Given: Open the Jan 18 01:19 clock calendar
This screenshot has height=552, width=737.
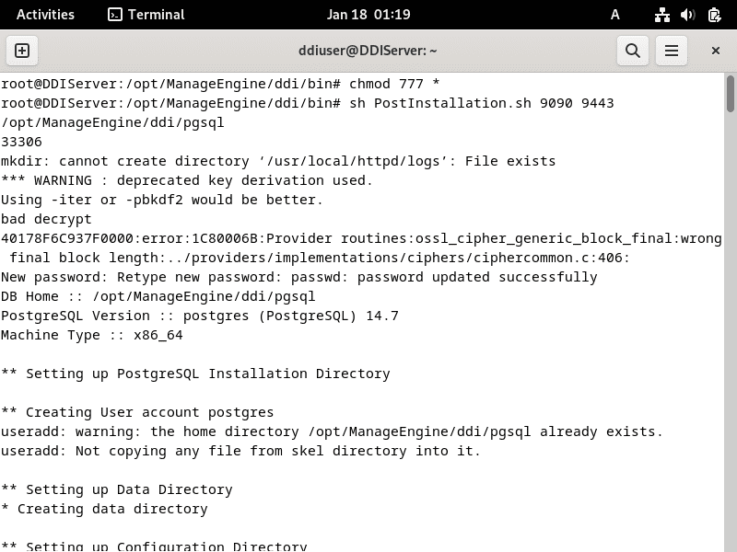Looking at the screenshot, I should [x=368, y=15].
